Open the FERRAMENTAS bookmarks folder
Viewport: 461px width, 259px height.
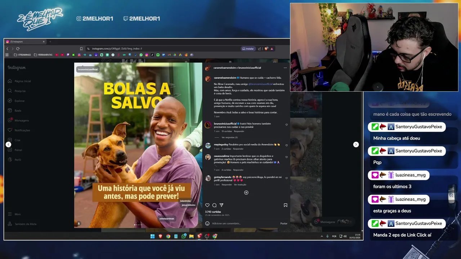[x=43, y=55]
